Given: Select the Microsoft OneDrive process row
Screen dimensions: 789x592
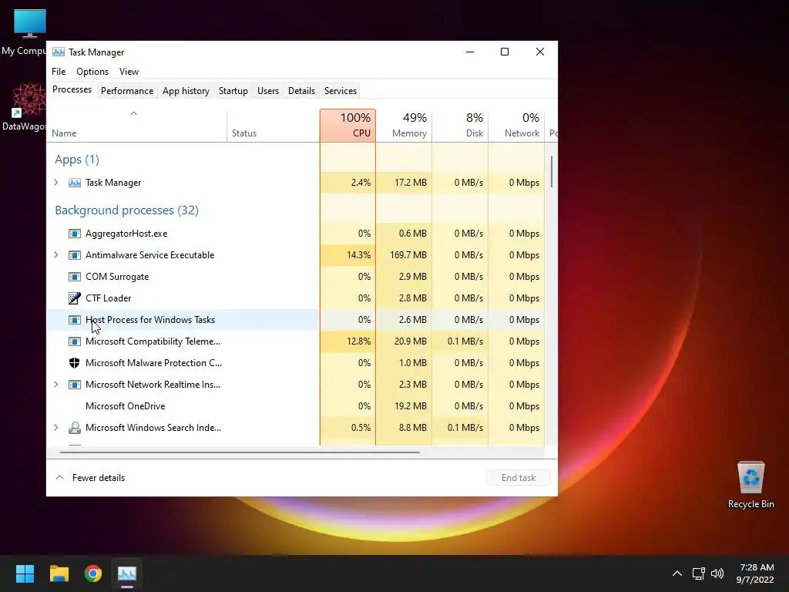Looking at the screenshot, I should 296,406.
